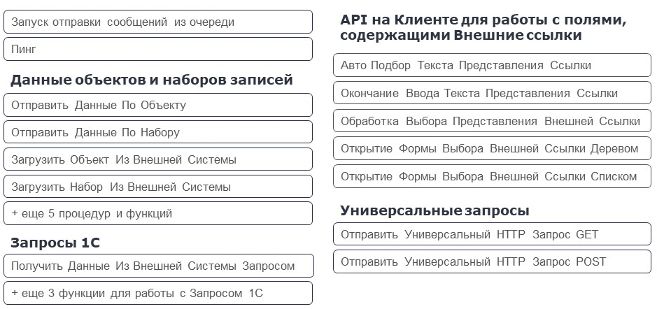This screenshot has height=309, width=657.
Task: Select the "Пинг" item
Action: 157,49
